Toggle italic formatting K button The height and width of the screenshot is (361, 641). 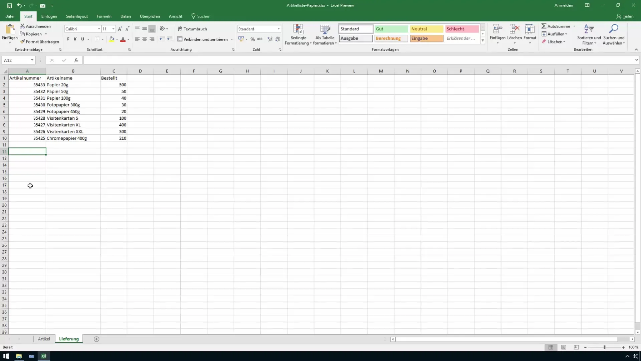pyautogui.click(x=75, y=39)
